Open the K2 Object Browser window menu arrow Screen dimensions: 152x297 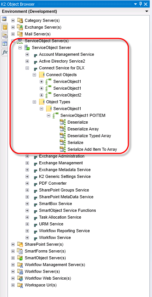click(135, 4)
